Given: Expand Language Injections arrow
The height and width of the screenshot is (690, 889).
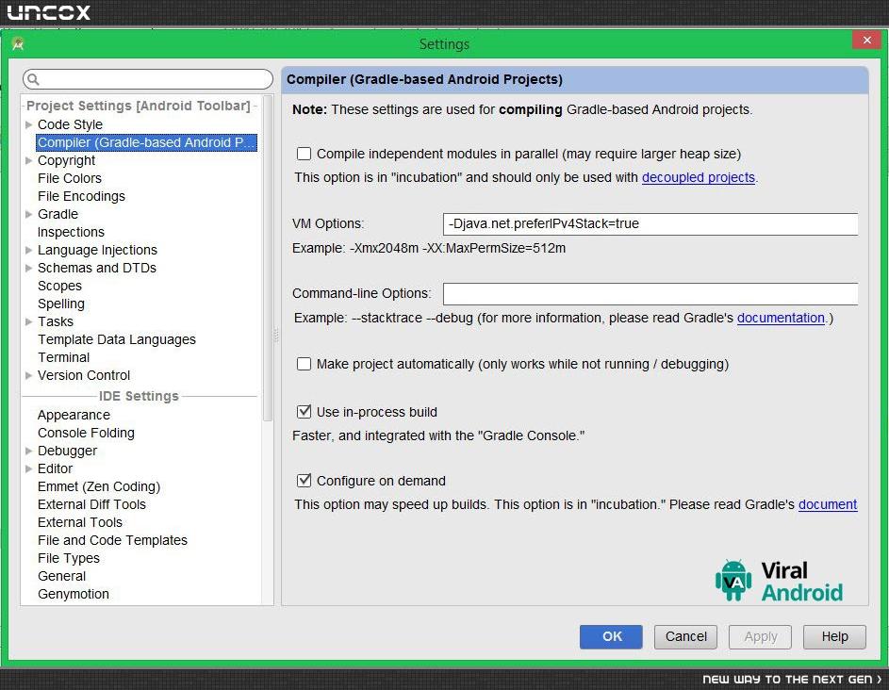Looking at the screenshot, I should pyautogui.click(x=28, y=250).
